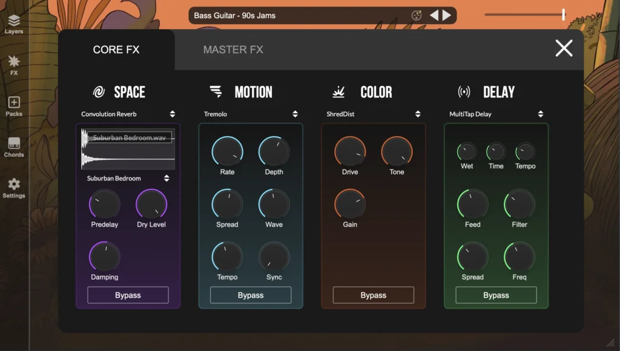Open the Chords panel
This screenshot has width=620, height=351.
[x=14, y=147]
